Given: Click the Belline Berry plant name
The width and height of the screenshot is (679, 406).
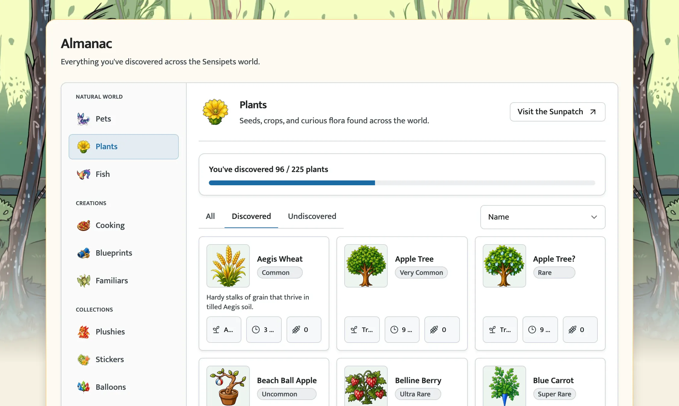Looking at the screenshot, I should point(418,380).
